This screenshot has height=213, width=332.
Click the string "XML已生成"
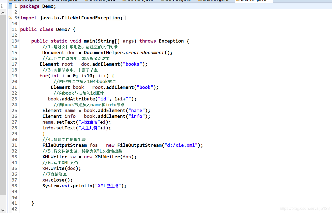pos(108,186)
